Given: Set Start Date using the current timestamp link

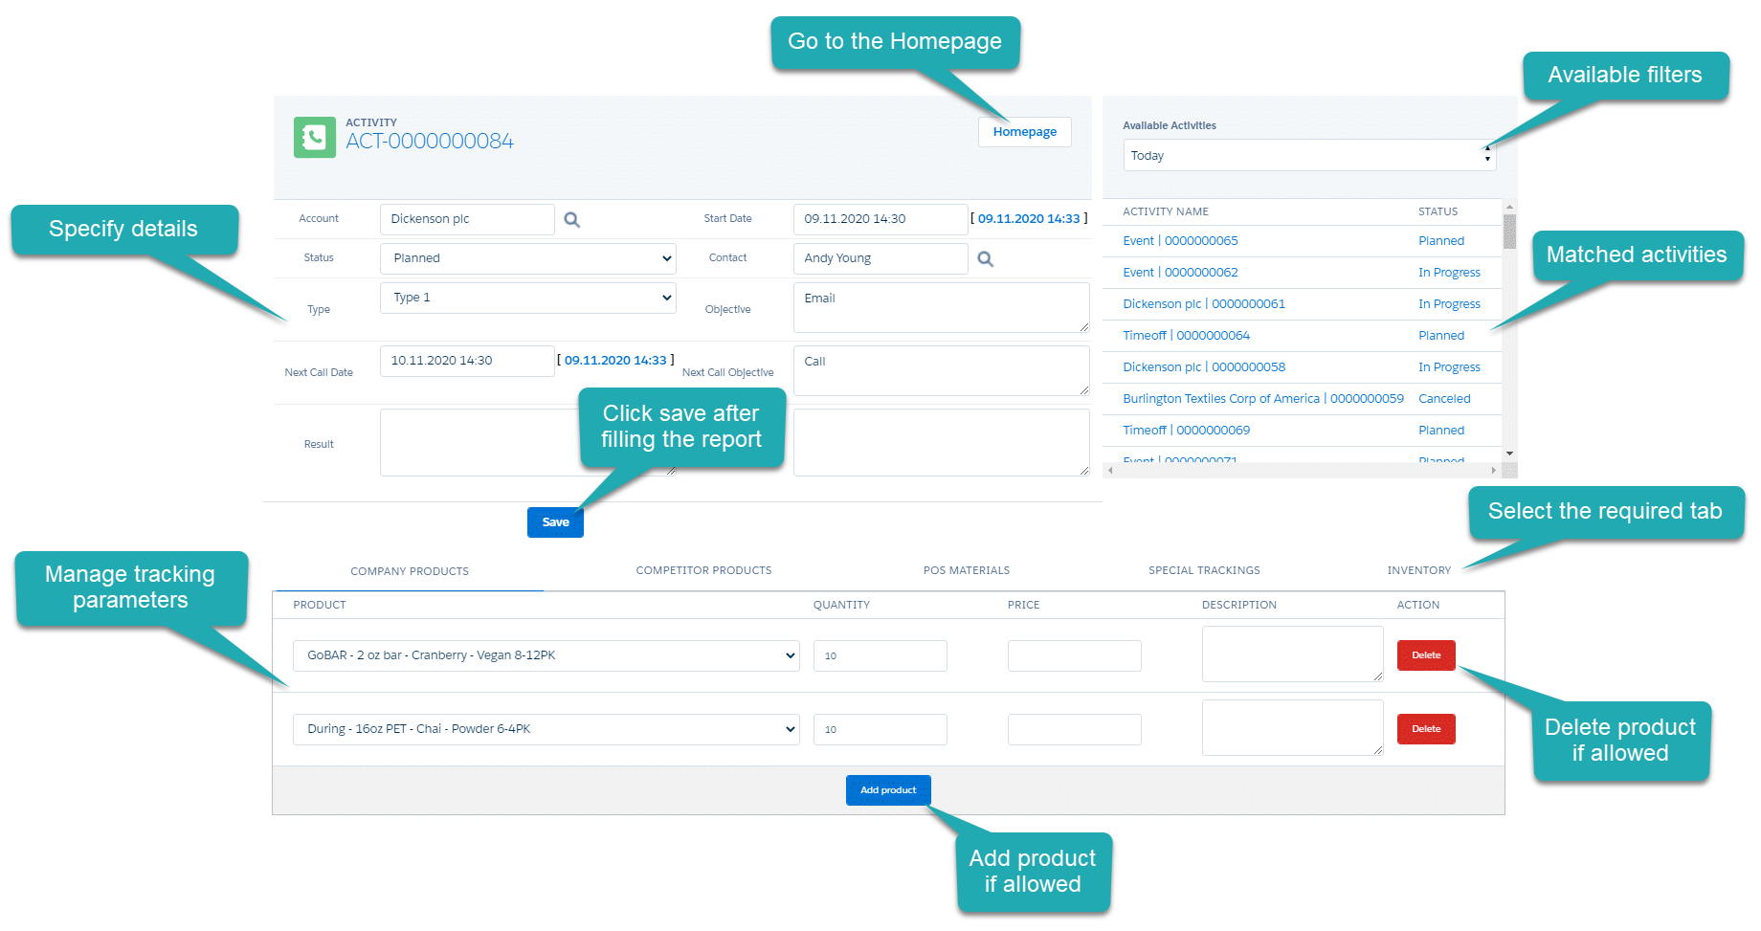Looking at the screenshot, I should point(1028,219).
